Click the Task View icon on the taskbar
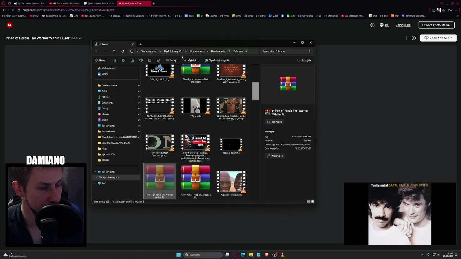The image size is (461, 259). 227,255
